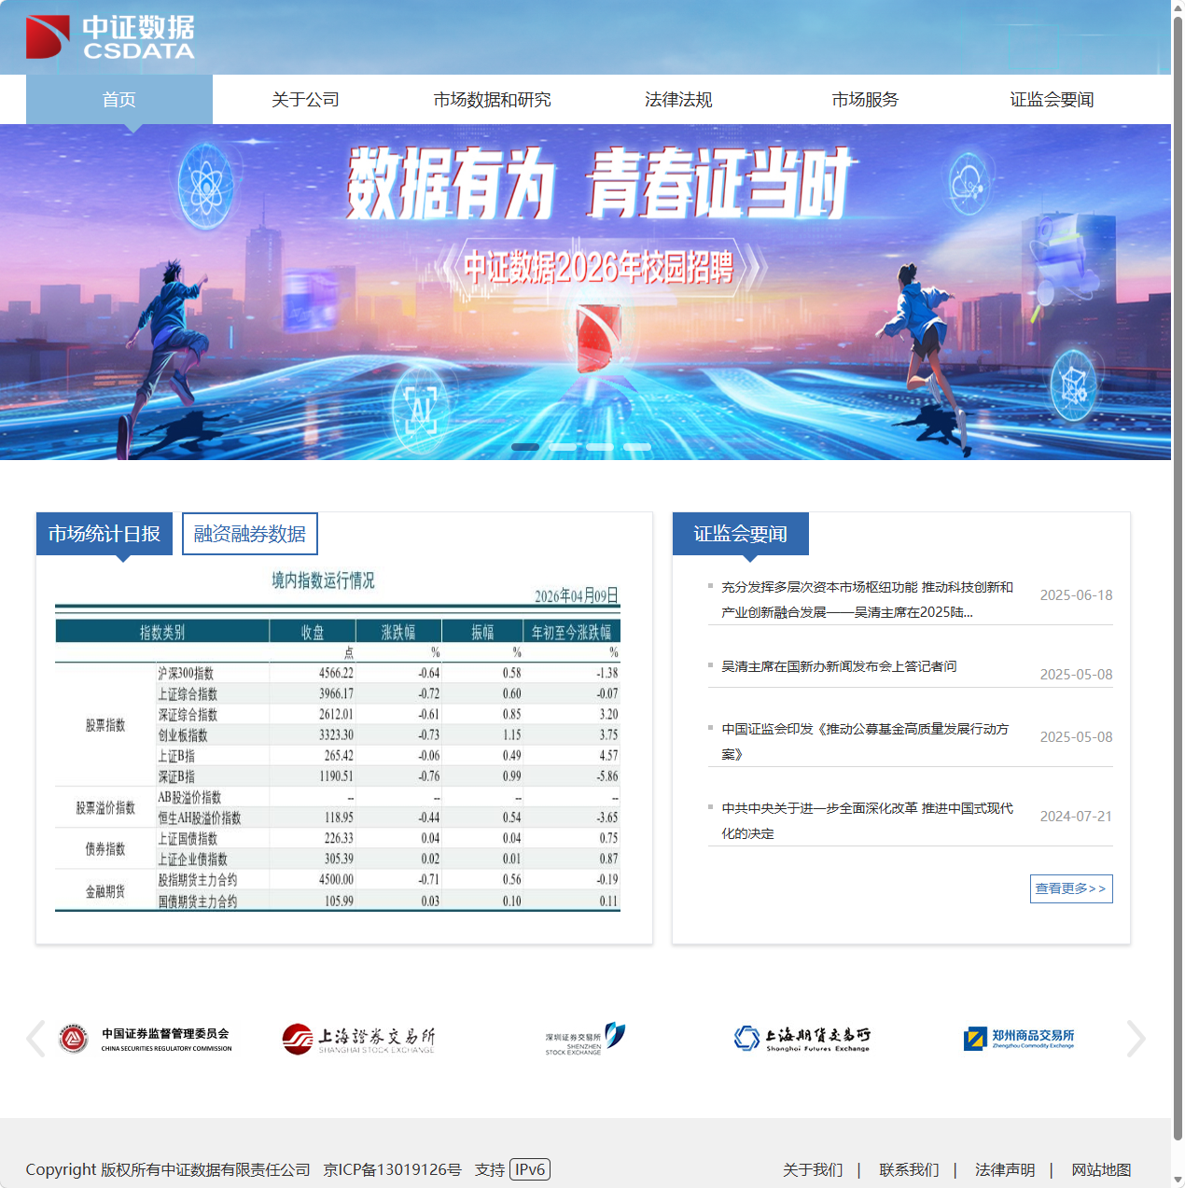Click the Shenzhen Stock Exchange logo
Image resolution: width=1185 pixels, height=1188 pixels.
pos(579,1038)
